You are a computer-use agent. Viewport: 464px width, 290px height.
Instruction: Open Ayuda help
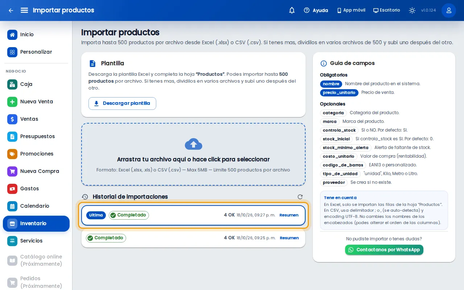pos(316,11)
